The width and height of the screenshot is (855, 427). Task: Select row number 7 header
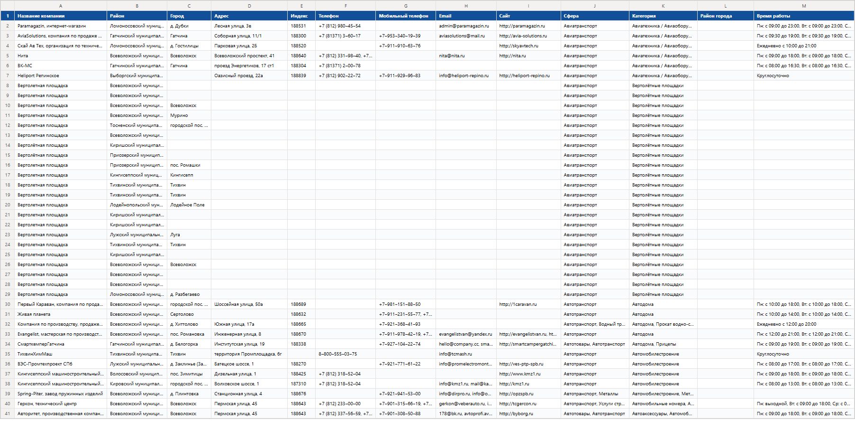point(8,76)
